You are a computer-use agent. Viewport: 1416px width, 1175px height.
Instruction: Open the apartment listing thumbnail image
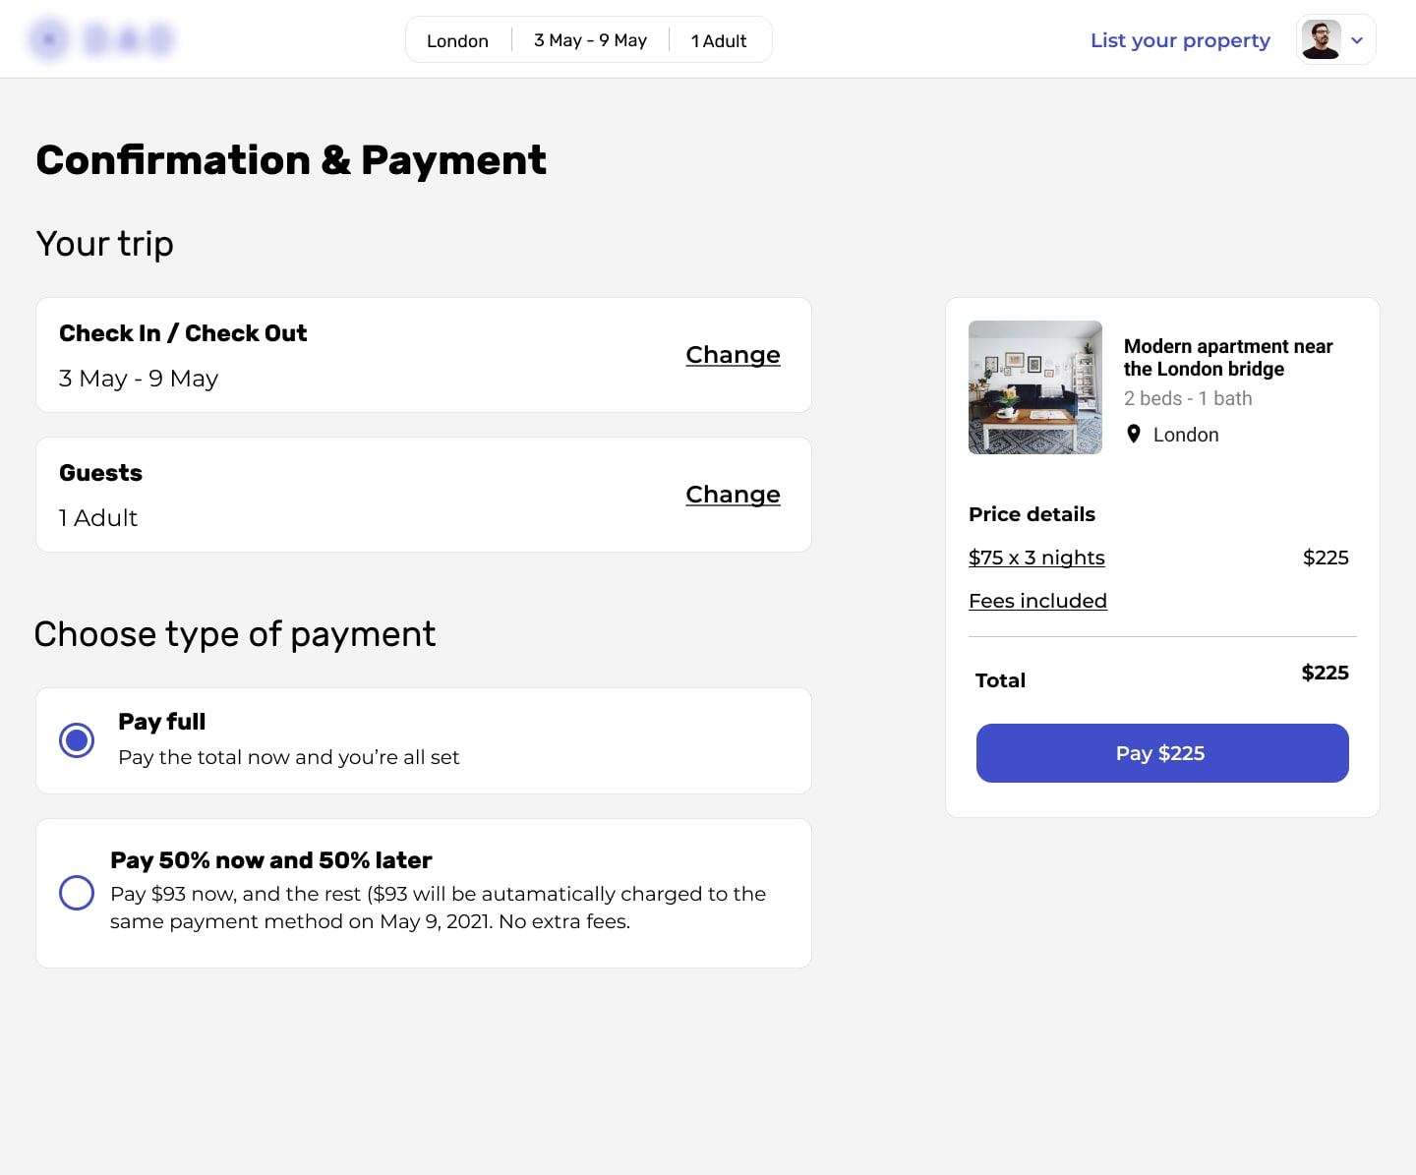tap(1034, 386)
